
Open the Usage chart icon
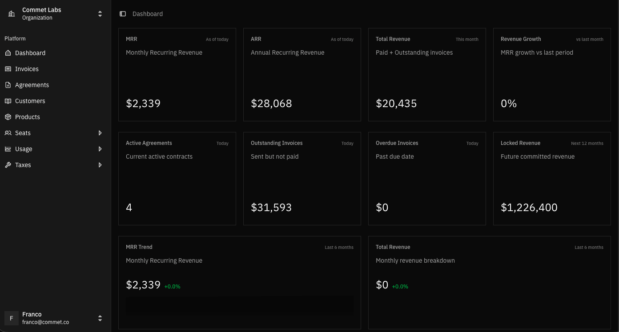click(8, 149)
